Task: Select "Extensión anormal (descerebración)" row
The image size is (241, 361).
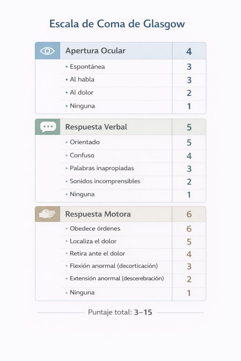Action: pyautogui.click(x=117, y=279)
